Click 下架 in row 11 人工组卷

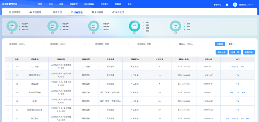click(242, 67)
